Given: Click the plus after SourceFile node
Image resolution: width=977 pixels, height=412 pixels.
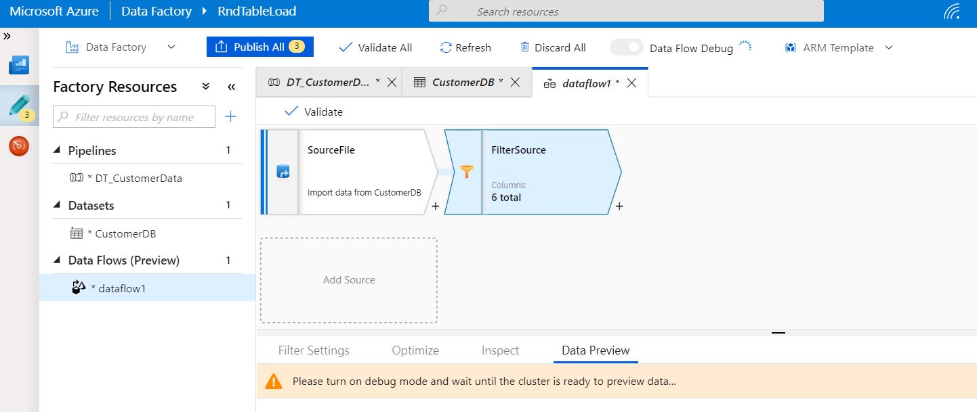Looking at the screenshot, I should pos(435,206).
